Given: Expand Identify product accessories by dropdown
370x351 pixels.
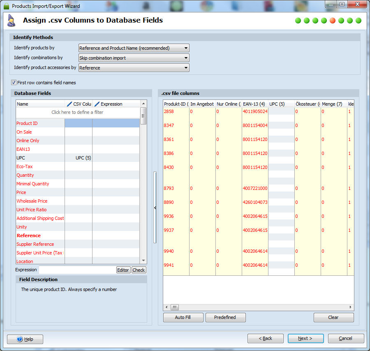Looking at the screenshot, I should 134,68.
